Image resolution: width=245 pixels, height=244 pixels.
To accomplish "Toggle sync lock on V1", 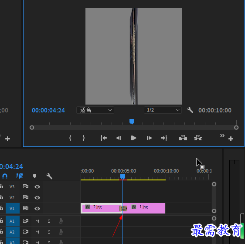I will (x=26, y=208).
